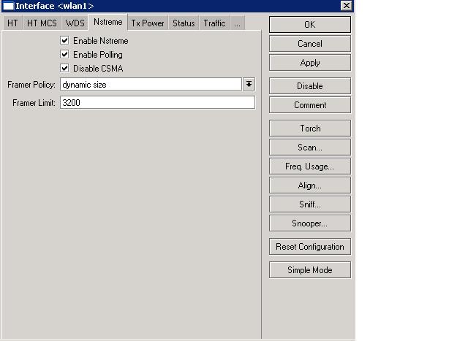Add a Comment to the interface
Screen dimensions: 468x341
point(310,105)
